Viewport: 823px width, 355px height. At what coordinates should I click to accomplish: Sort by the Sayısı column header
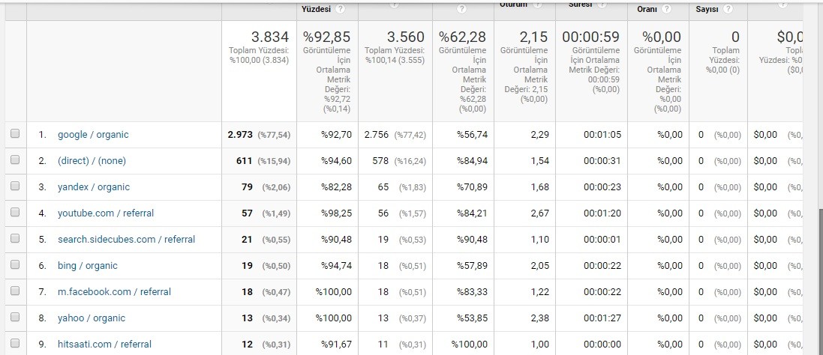(707, 9)
